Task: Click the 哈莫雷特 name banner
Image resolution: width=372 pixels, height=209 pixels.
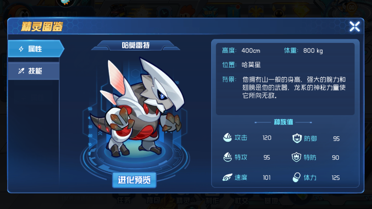Action: pyautogui.click(x=136, y=45)
